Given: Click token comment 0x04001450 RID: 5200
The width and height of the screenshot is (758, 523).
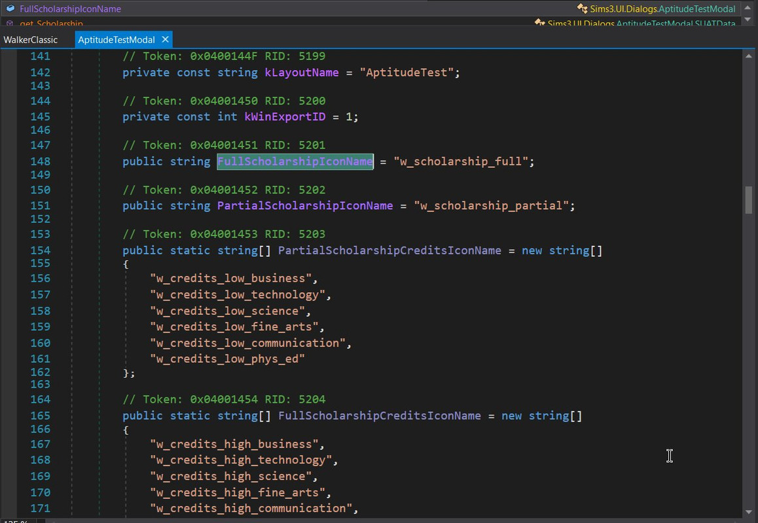Looking at the screenshot, I should tap(224, 101).
